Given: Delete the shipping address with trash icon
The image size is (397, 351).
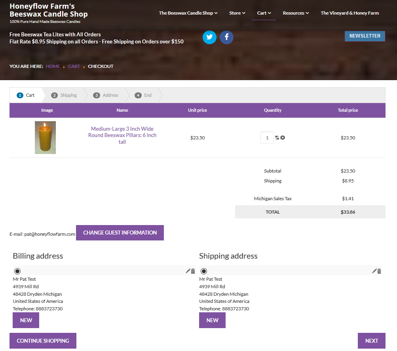Looking at the screenshot, I should click(379, 271).
